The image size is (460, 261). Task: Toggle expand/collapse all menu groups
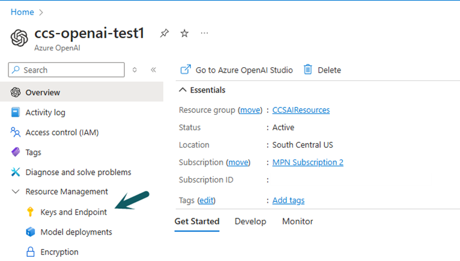(135, 70)
